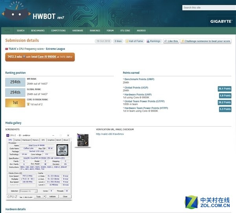Click the CPU-Z app icon in title bar
This screenshot has height=213, width=236.
(x=8, y=135)
